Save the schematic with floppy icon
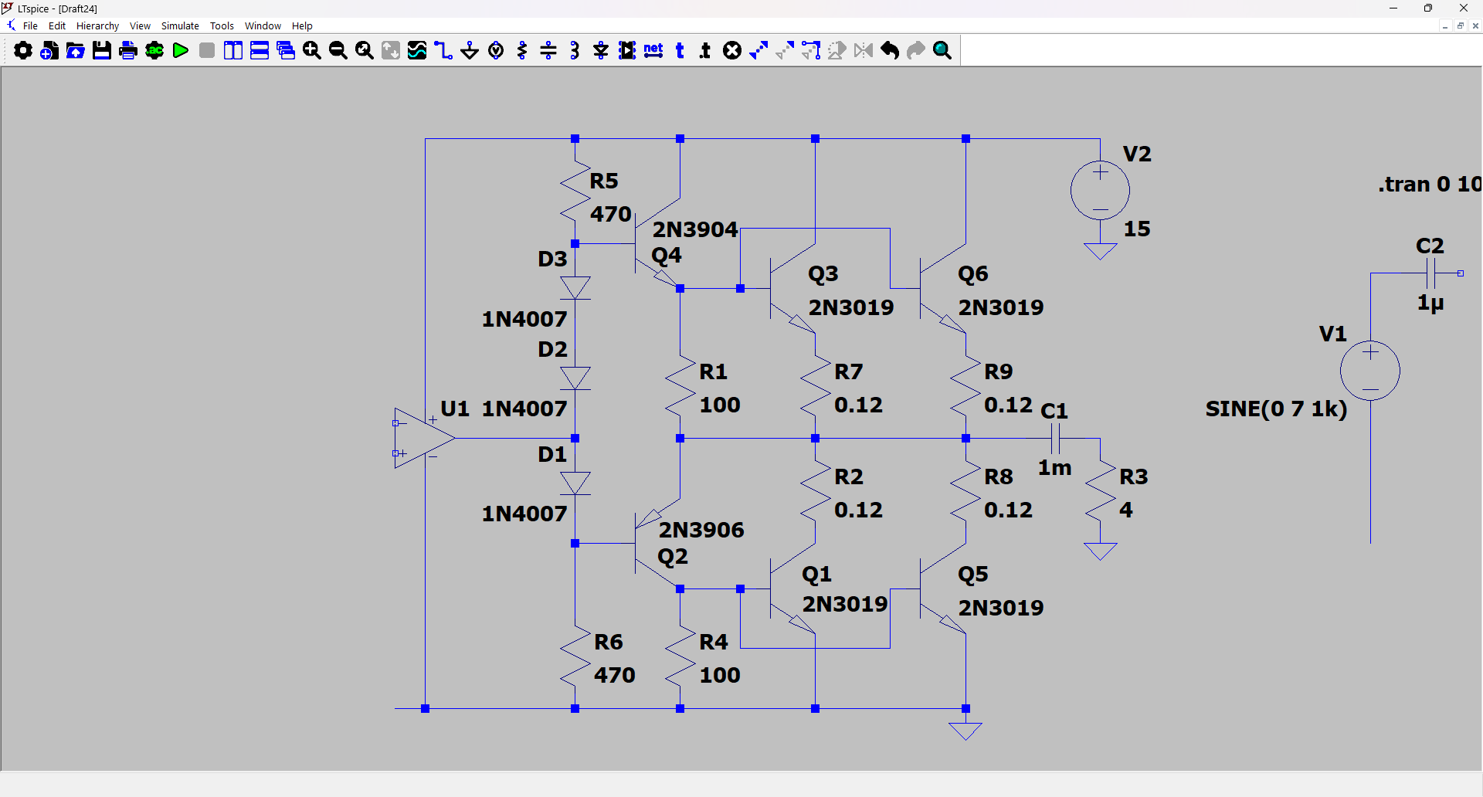1483x797 pixels. coord(102,51)
